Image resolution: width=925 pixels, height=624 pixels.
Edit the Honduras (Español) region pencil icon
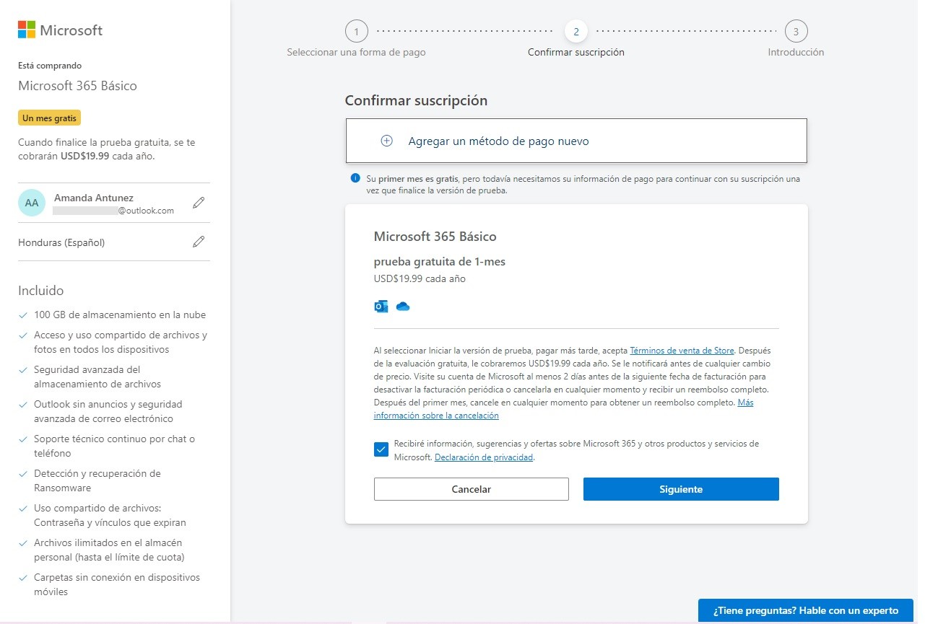click(x=199, y=242)
